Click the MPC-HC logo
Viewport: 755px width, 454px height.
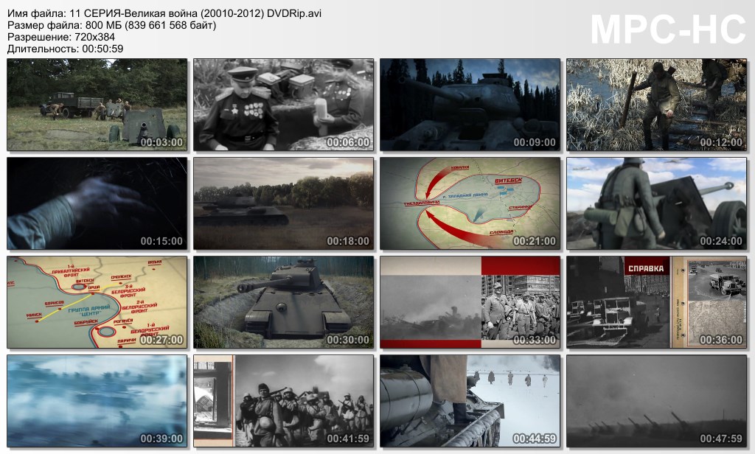pos(668,29)
